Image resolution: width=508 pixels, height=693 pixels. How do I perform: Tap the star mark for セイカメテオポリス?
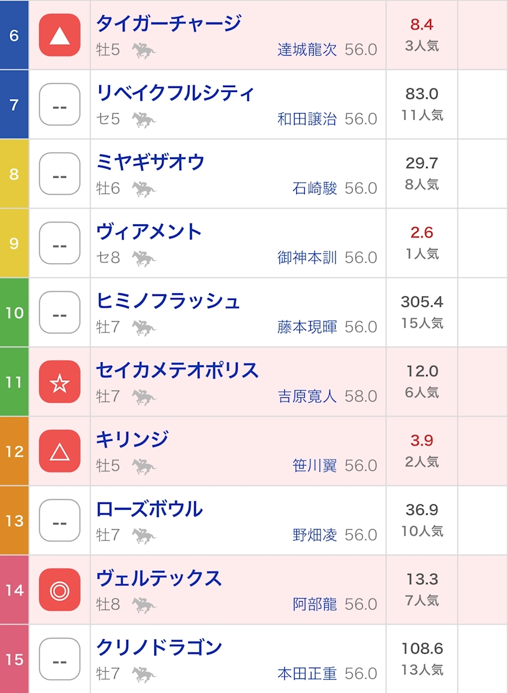click(60, 382)
